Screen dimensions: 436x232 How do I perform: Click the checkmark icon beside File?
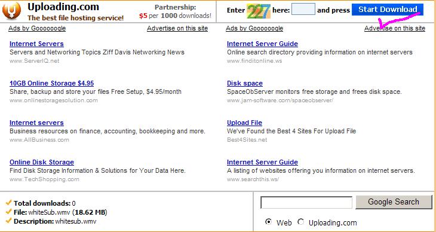coord(8,212)
